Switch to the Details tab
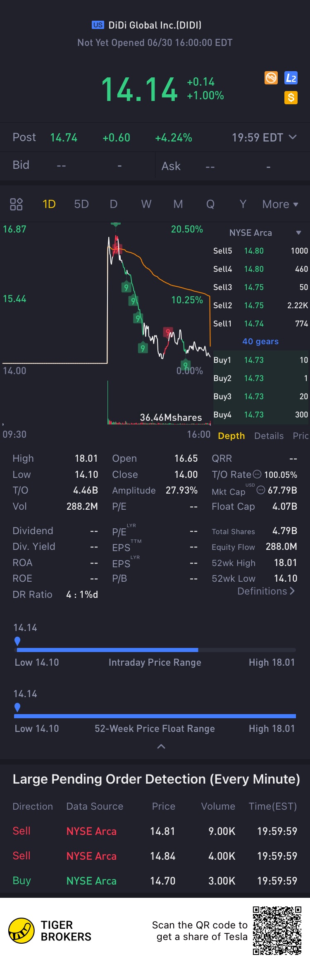This screenshot has height=964, width=310. [x=269, y=436]
